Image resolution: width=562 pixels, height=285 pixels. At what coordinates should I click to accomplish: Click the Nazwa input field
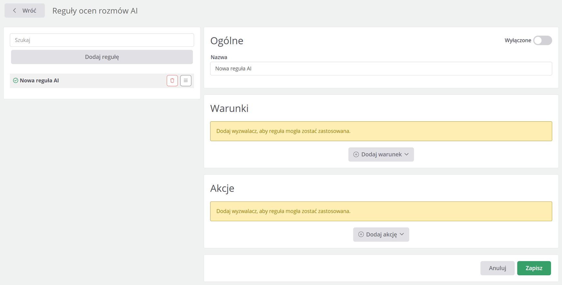381,69
